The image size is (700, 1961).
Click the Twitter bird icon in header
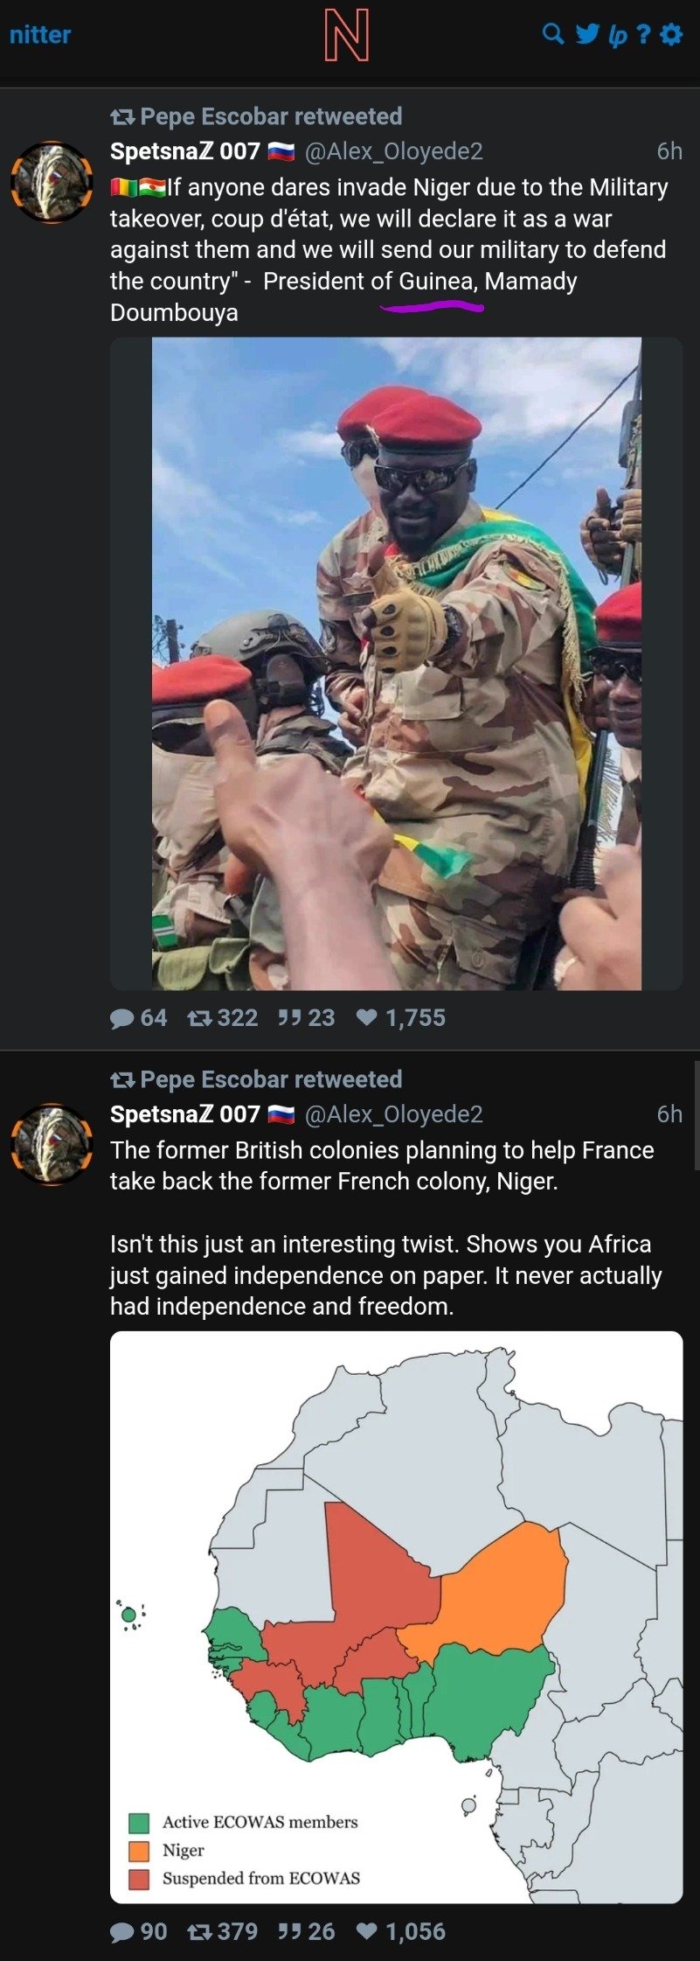click(x=587, y=34)
